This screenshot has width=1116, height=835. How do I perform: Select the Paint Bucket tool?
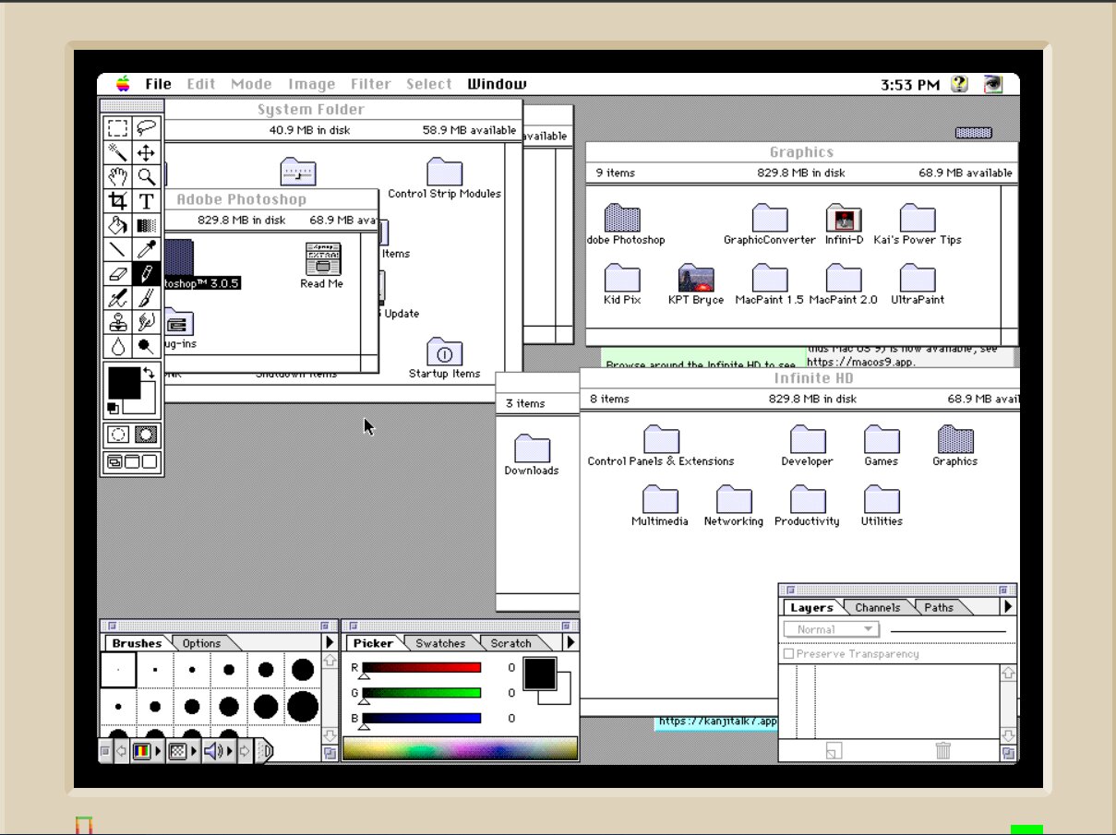[x=117, y=224]
